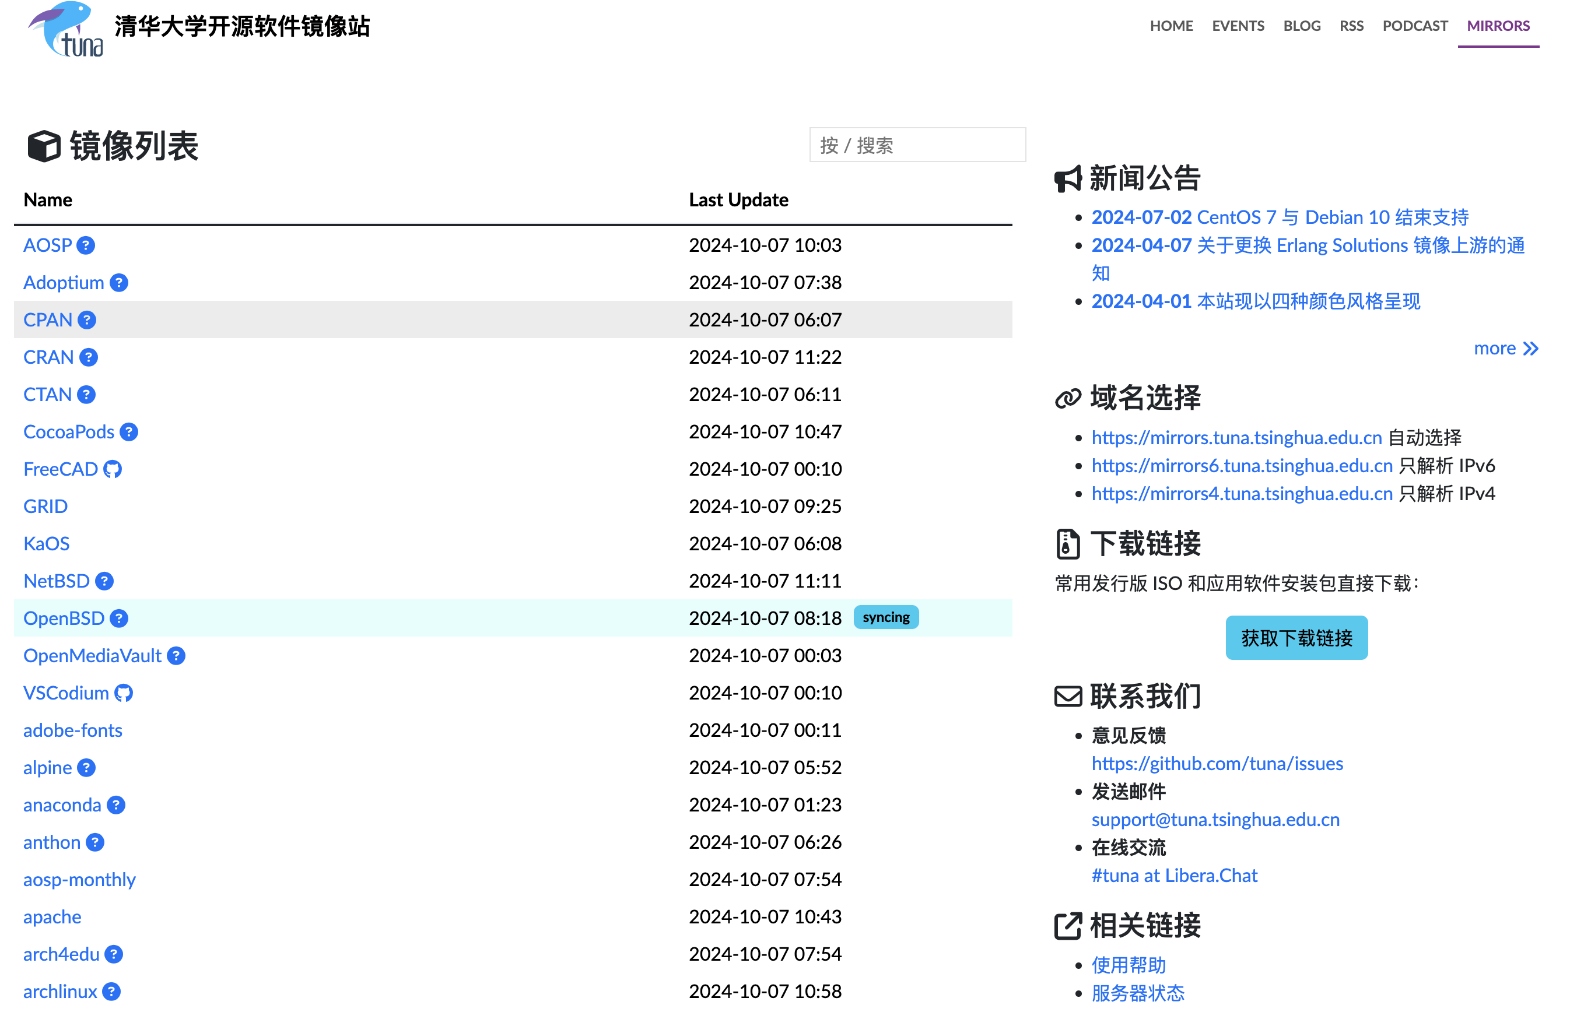Open the mirrors6 IPv6 domain link
Image resolution: width=1570 pixels, height=1012 pixels.
[1242, 466]
